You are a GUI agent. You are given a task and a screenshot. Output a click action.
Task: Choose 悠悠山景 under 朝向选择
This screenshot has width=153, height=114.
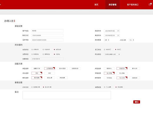[49, 78]
